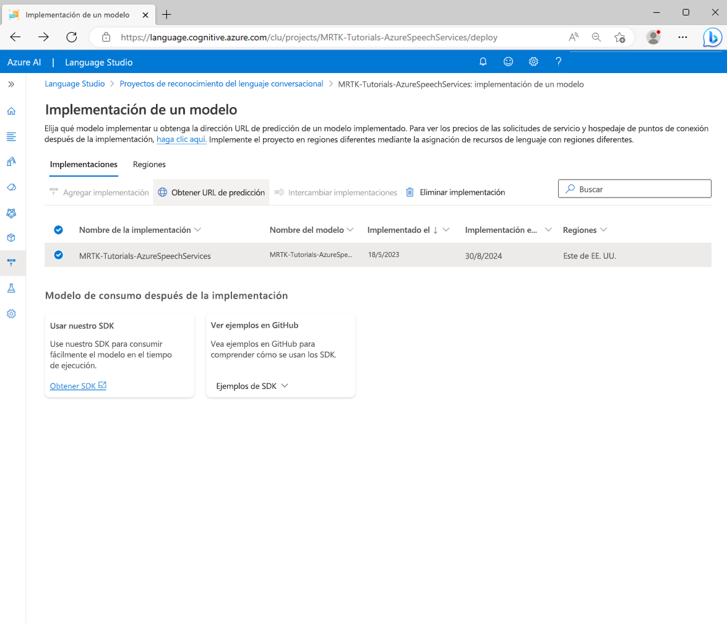Switch to the Regiones tab
Screen dimensions: 727x623
click(149, 164)
